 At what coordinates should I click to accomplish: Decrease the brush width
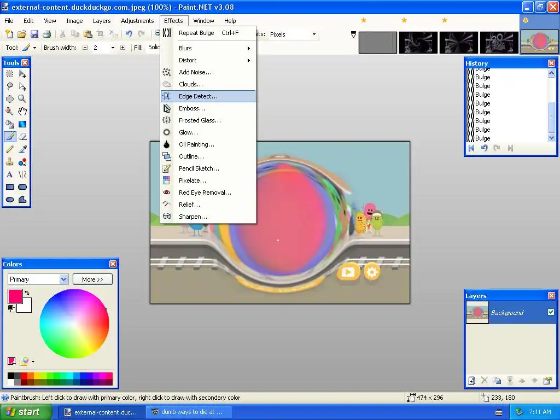[85, 48]
